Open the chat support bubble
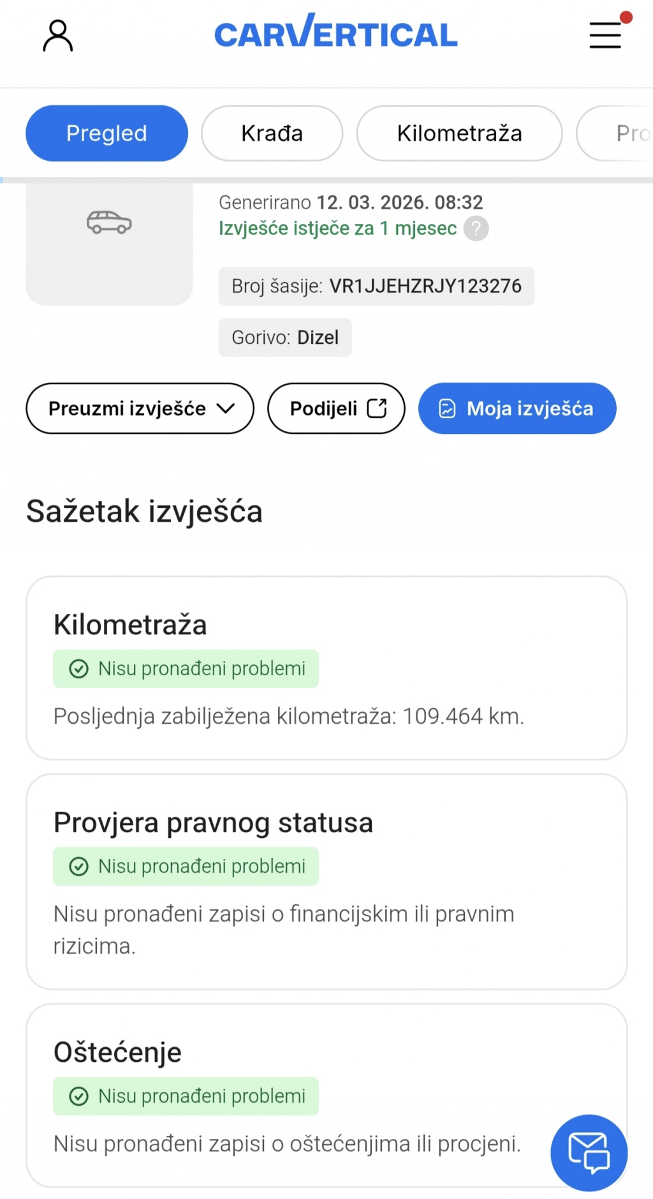The height and width of the screenshot is (1199, 653). point(589,1152)
